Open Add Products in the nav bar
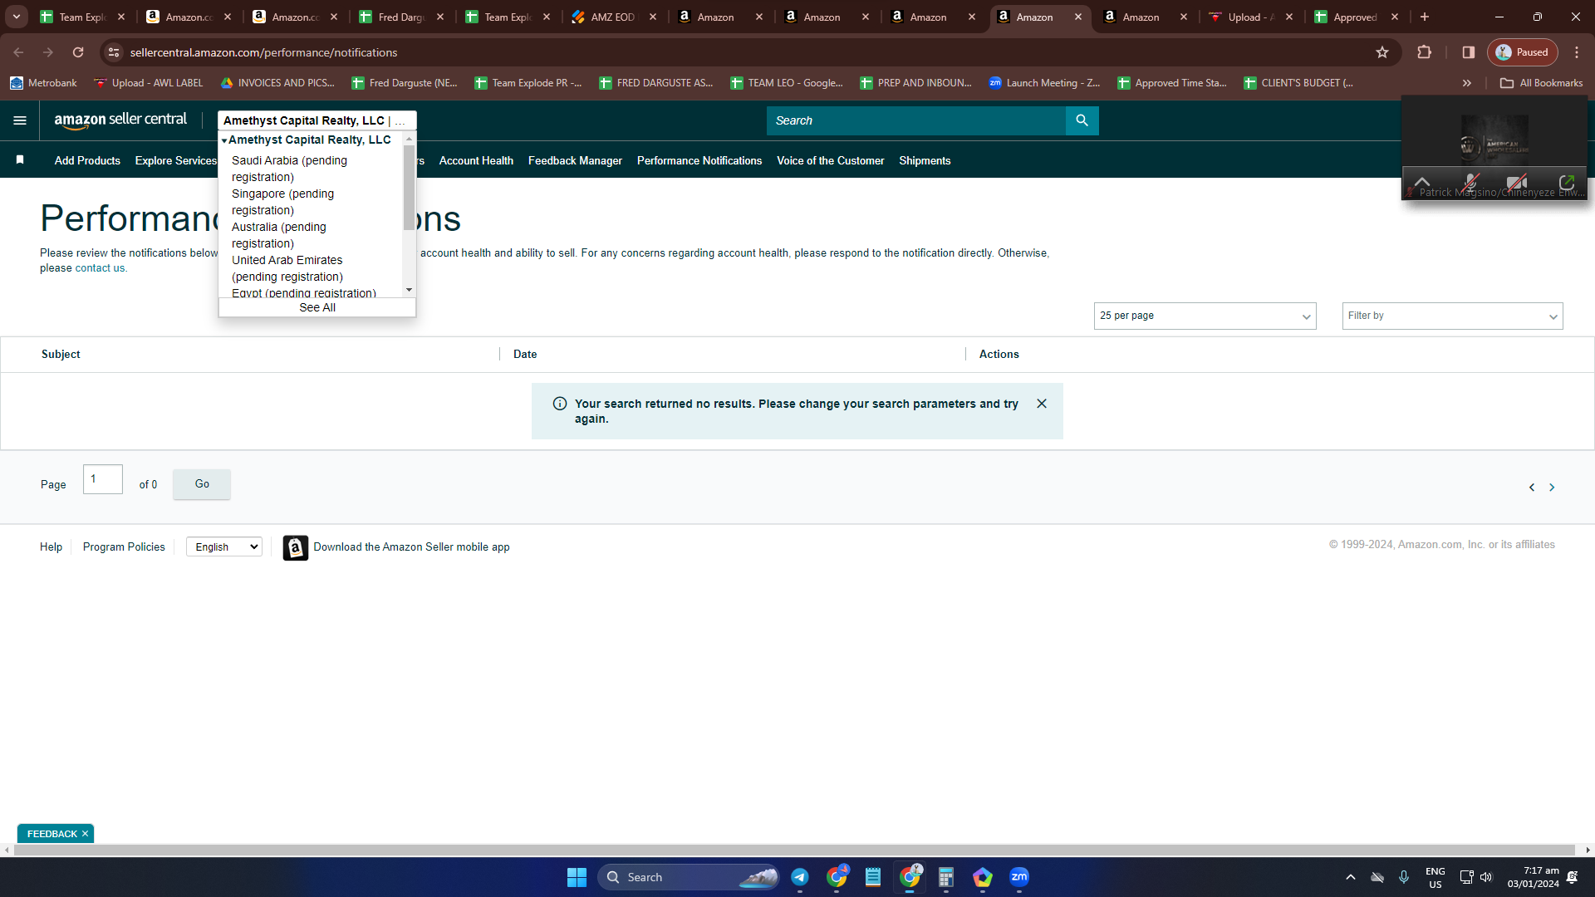The image size is (1595, 897). [87, 160]
